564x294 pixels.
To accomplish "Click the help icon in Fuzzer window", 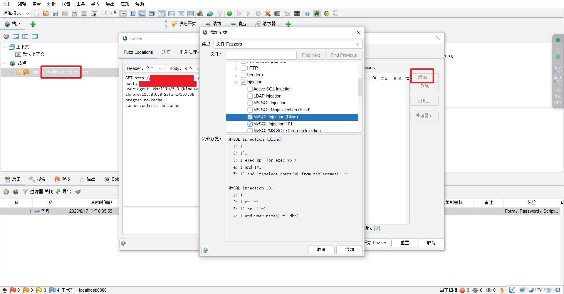I will point(123,243).
